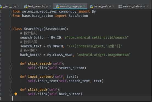Close the base_yml.py tab
The image size is (152, 102).
[x=113, y=6]
